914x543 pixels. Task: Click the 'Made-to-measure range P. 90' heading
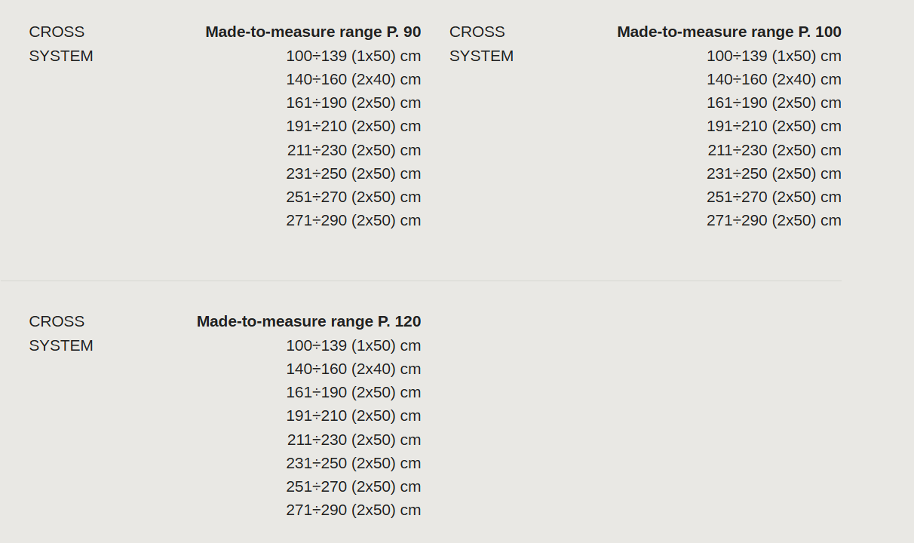[313, 32]
